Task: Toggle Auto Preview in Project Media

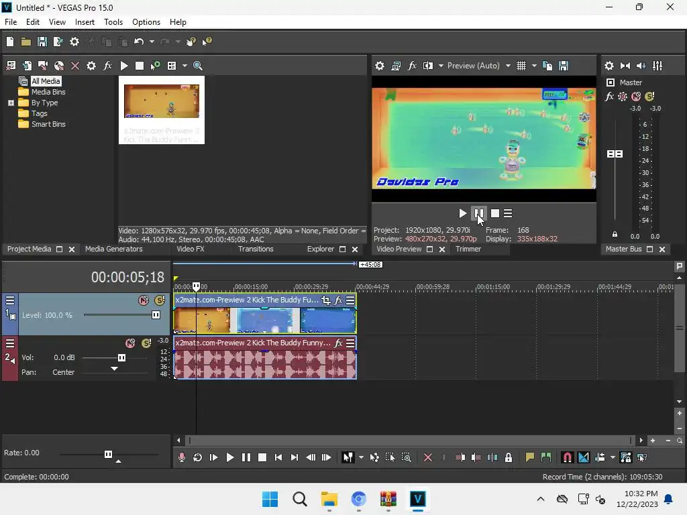Action: tap(155, 66)
